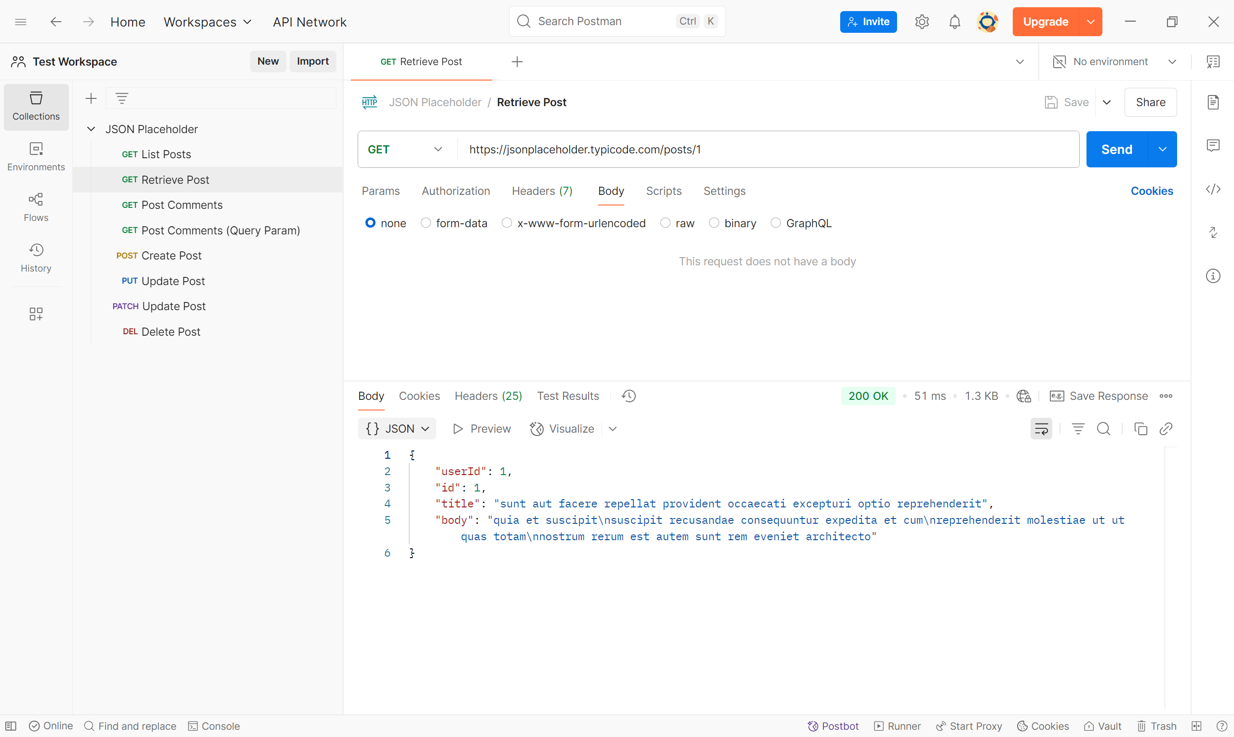Expand the Visualize options chevron

pyautogui.click(x=613, y=429)
